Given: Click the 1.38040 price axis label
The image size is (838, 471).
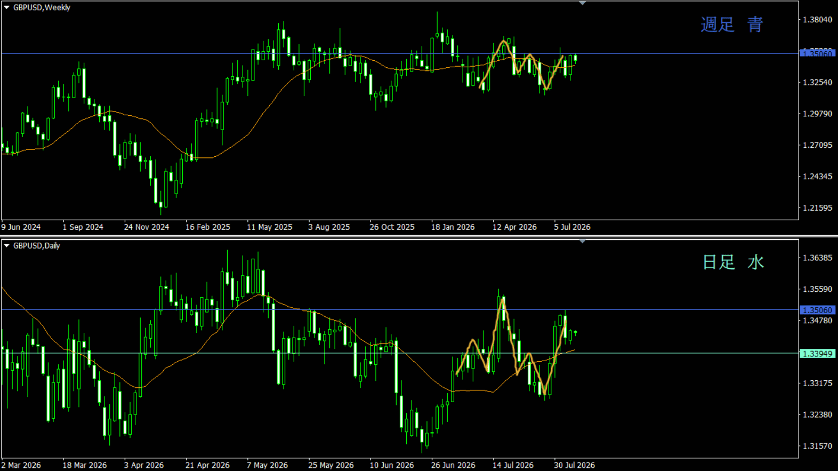Looking at the screenshot, I should 817,20.
